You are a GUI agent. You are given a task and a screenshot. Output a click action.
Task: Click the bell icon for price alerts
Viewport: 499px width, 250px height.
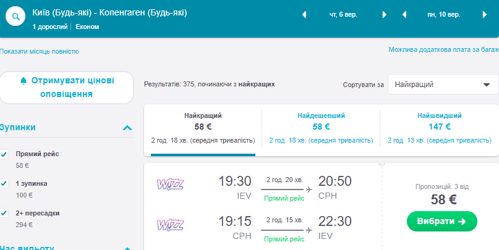point(23,81)
